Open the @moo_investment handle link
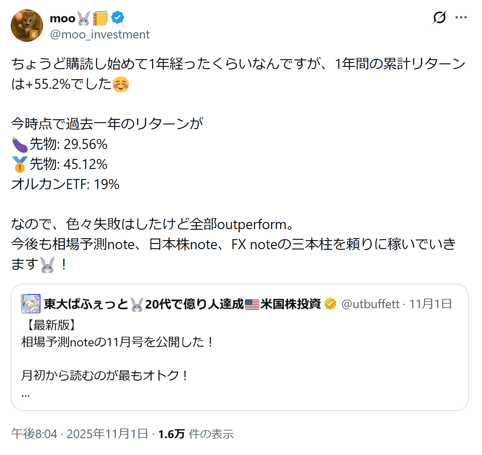Image resolution: width=482 pixels, height=455 pixels. click(x=100, y=35)
